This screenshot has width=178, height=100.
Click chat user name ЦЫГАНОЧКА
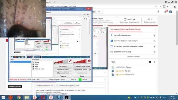(x=121, y=67)
